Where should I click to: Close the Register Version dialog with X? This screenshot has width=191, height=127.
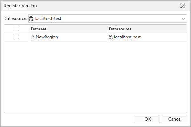[x=183, y=6]
